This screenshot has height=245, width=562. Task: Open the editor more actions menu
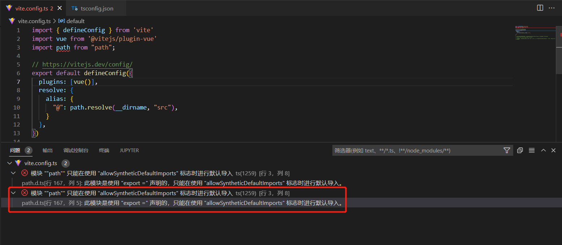click(x=552, y=8)
